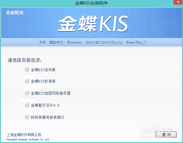Click the 简体中文 language text
The image size is (183, 143).
click(x=56, y=42)
